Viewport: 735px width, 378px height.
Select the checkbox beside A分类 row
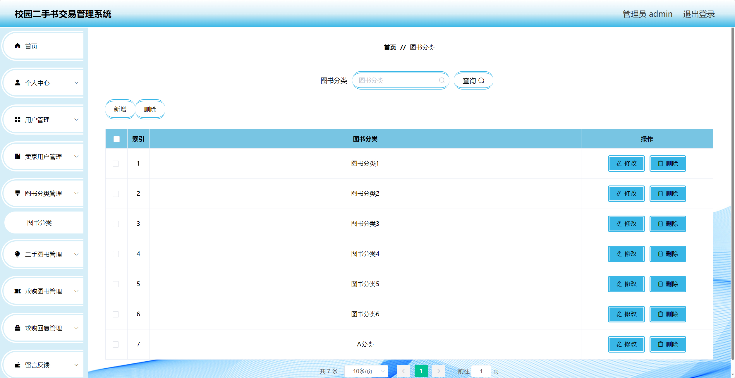click(116, 344)
